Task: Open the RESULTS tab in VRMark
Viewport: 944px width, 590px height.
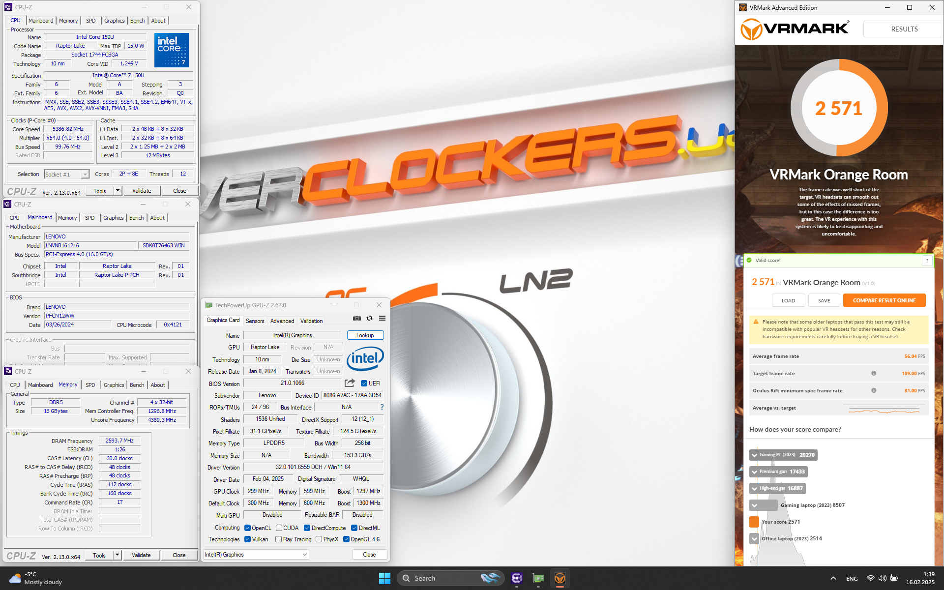Action: [904, 29]
